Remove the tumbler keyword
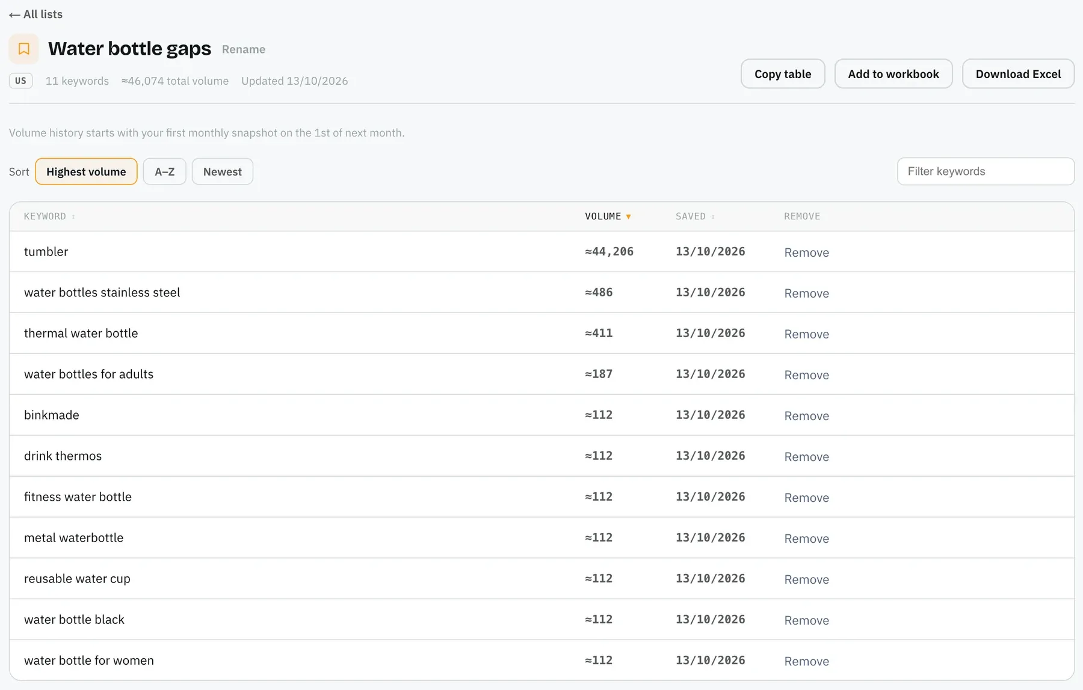 (x=806, y=252)
